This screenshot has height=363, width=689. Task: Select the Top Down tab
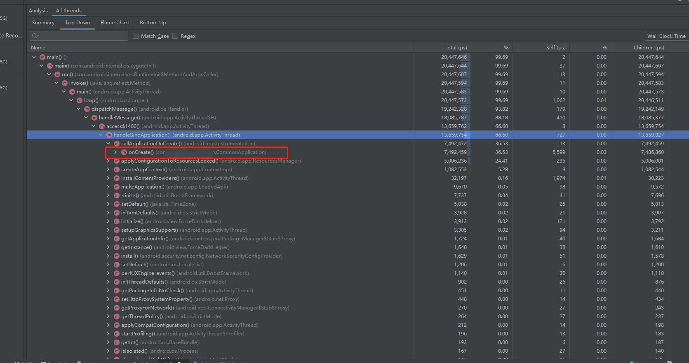coord(78,23)
